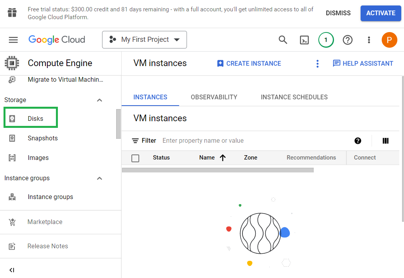This screenshot has width=404, height=278.
Task: Click the Compute Engine chip icon
Action: [x=12, y=63]
